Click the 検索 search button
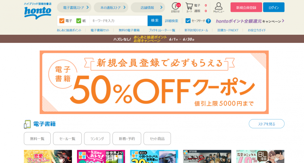The width and height of the screenshot is (304, 163). pyautogui.click(x=155, y=21)
